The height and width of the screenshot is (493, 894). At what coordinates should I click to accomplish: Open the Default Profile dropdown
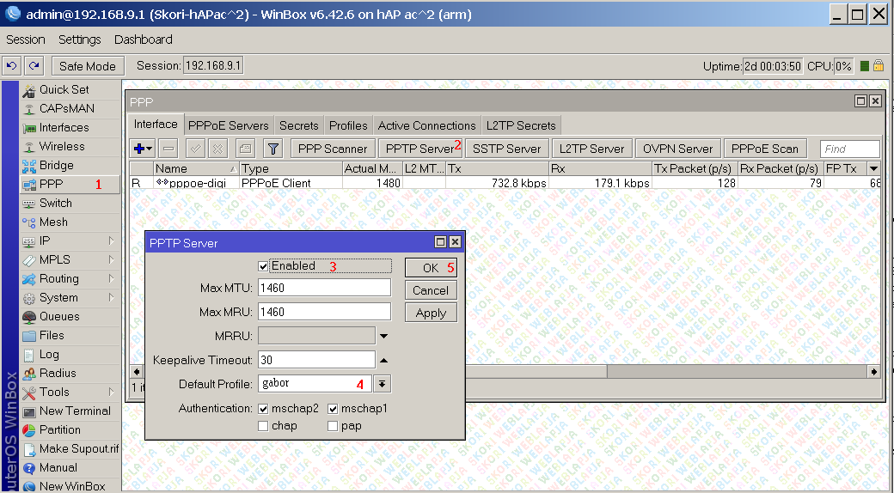383,384
